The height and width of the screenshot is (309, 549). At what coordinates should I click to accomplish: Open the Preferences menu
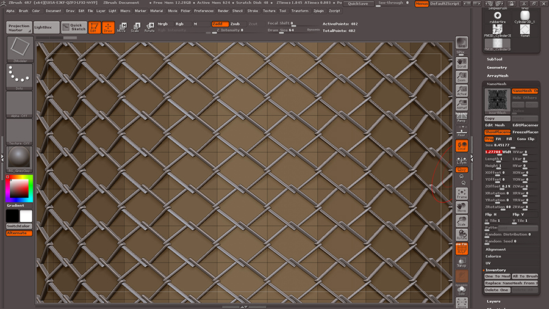pos(204,10)
